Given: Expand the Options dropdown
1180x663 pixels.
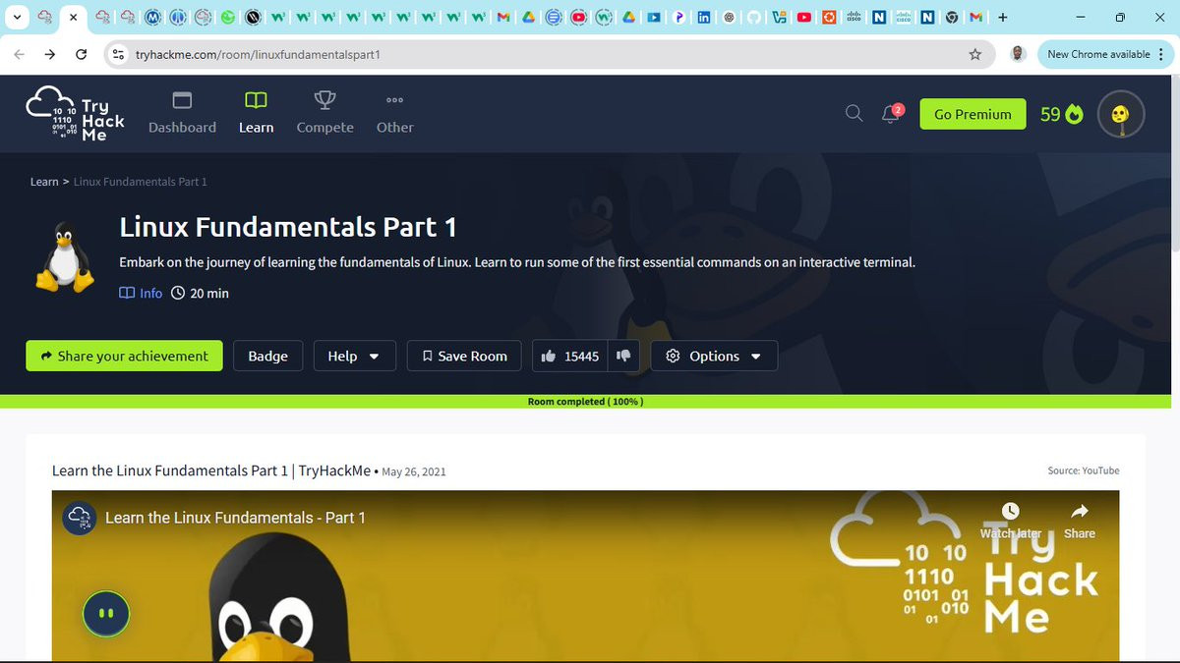Looking at the screenshot, I should (715, 356).
